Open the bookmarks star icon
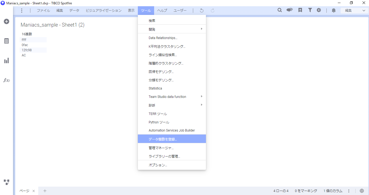369x195 pixels. tap(300, 10)
